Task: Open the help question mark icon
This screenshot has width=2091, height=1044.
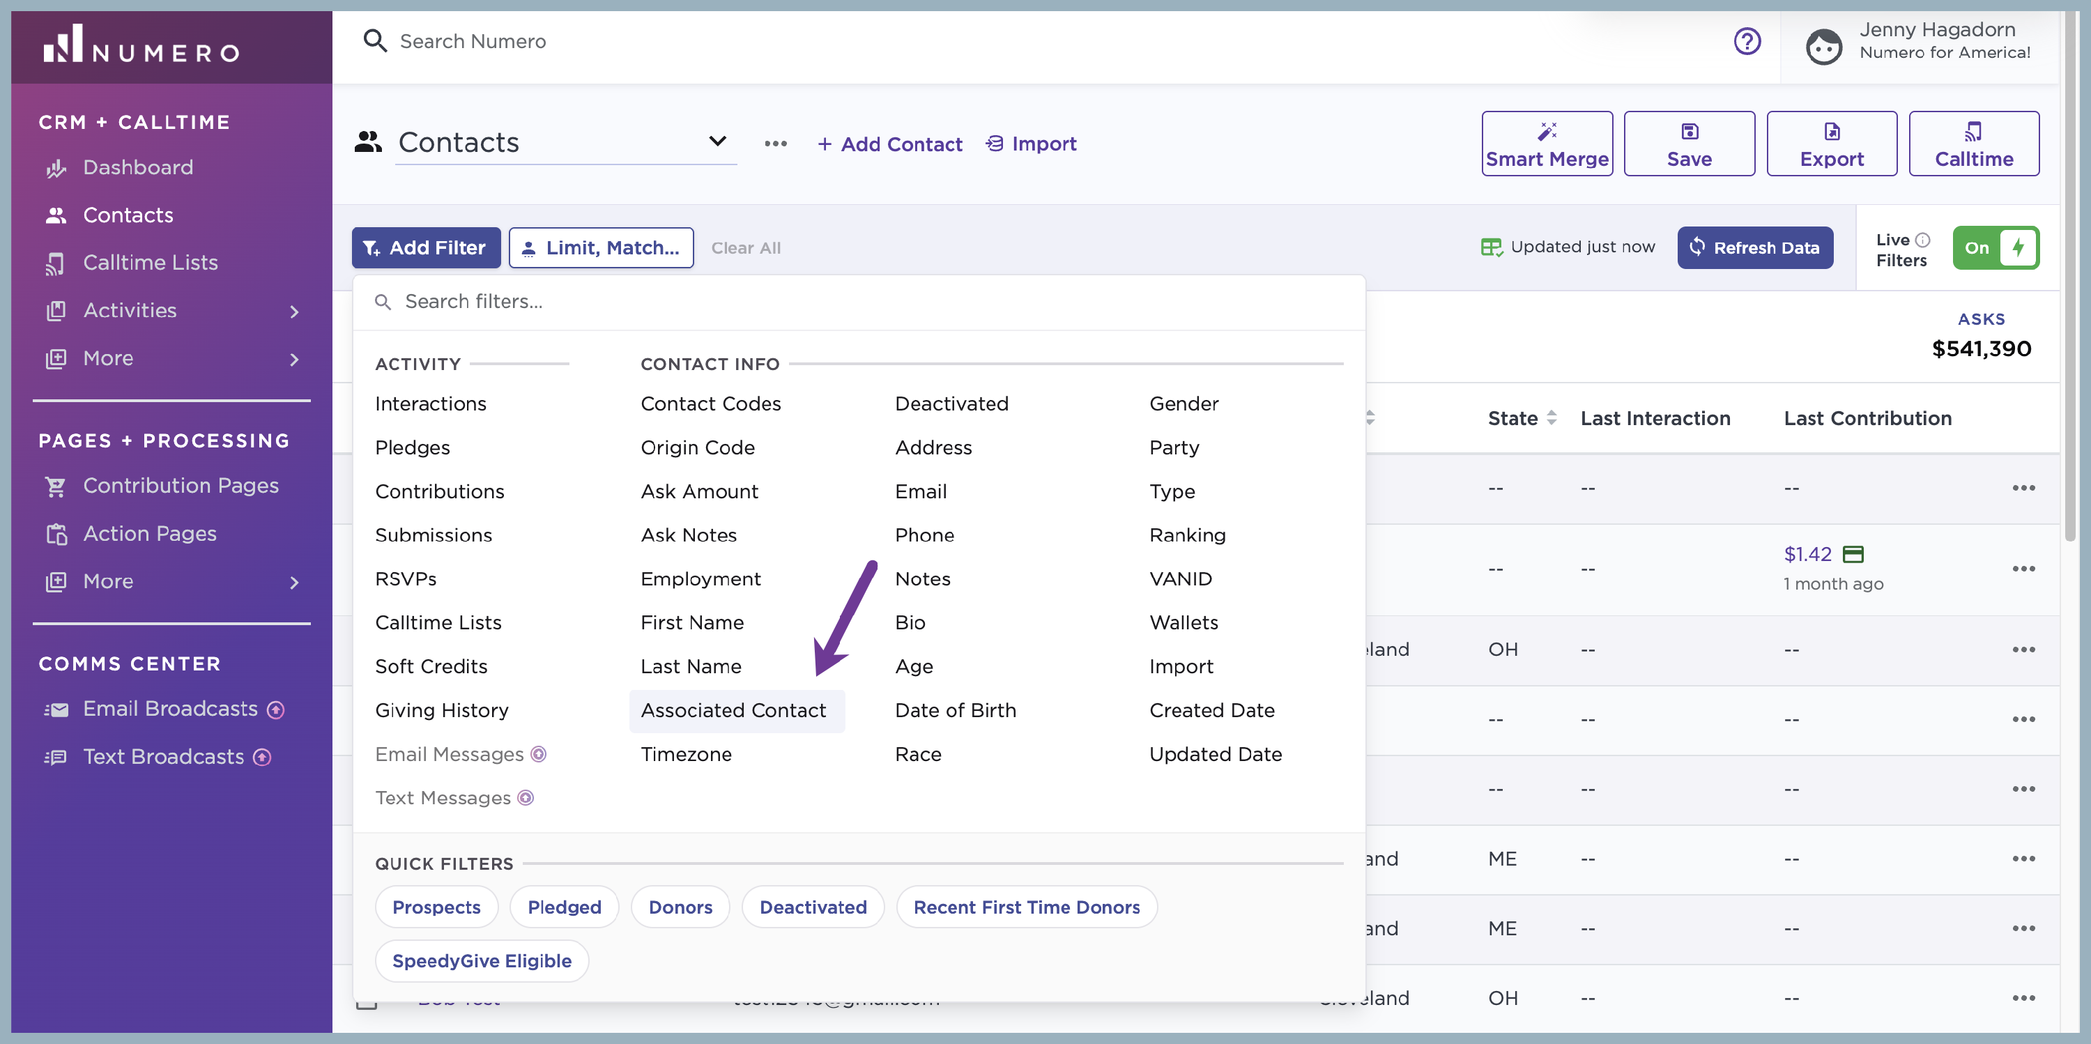Action: 1747,40
